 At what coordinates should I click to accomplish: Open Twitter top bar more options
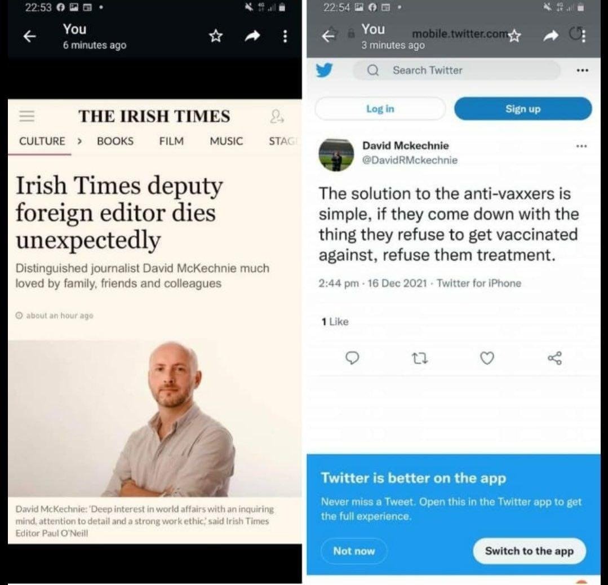(x=582, y=70)
